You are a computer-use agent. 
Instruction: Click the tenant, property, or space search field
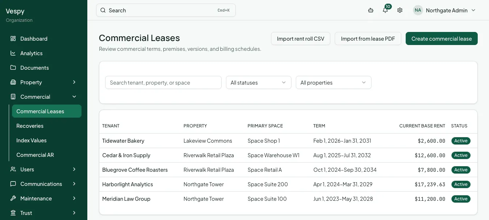coord(163,82)
